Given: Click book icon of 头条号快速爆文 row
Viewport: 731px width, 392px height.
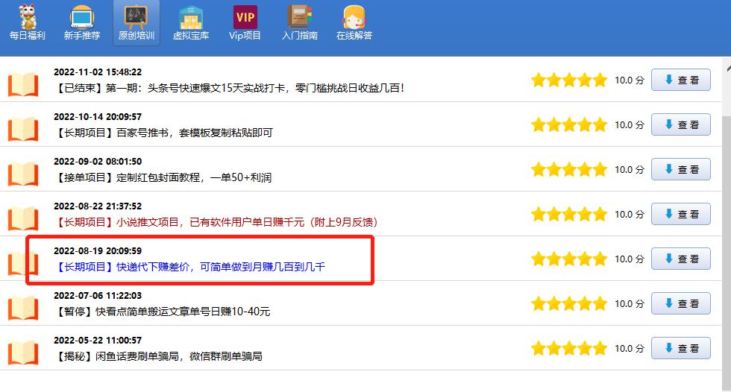Looking at the screenshot, I should click(23, 84).
